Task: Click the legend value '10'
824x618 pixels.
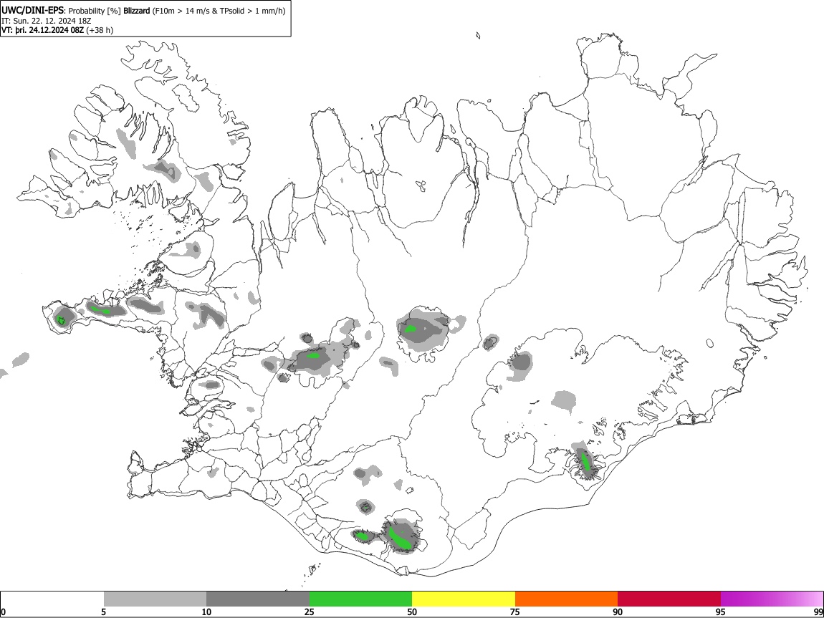Action: tap(206, 612)
